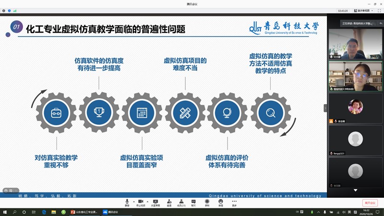The width and height of the screenshot is (384, 216).
Task: Open the share screen option
Action: 156,202
